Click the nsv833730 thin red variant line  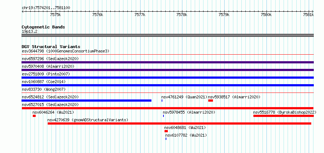click(167, 93)
